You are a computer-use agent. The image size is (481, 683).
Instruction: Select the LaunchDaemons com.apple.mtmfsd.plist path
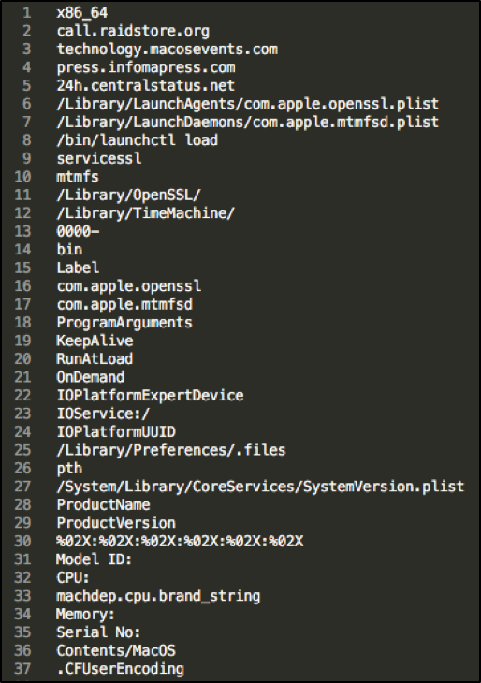click(x=247, y=122)
